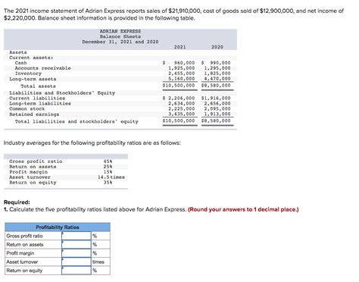Viewport: 359px width, 282px height.
Task: Click the Gross profit ratio input field
Action: [x=76, y=236]
